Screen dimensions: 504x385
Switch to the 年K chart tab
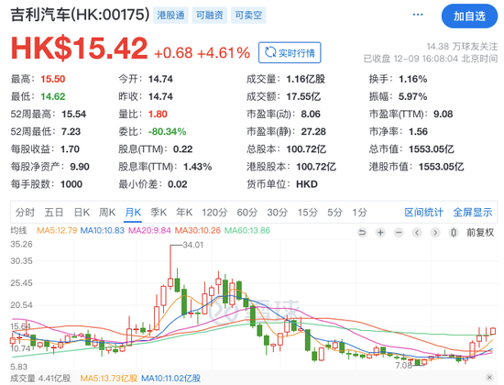pos(184,213)
